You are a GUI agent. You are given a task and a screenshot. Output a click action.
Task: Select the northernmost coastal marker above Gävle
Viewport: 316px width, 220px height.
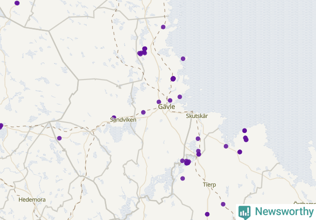tap(163, 27)
